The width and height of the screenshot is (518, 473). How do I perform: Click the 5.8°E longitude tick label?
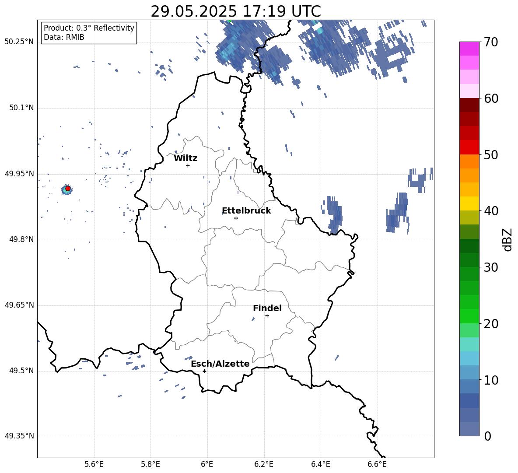click(150, 464)
